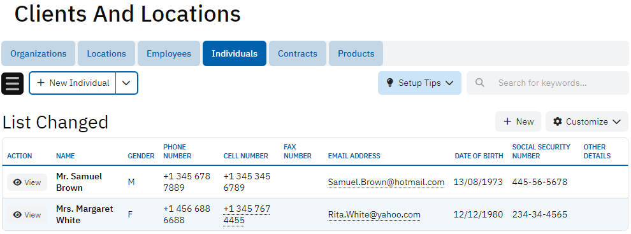
Task: Click Rita.White@yahoo.com email link
Action: tap(374, 215)
